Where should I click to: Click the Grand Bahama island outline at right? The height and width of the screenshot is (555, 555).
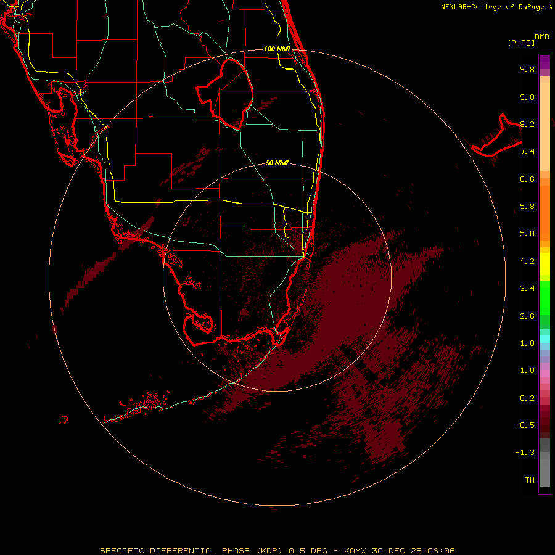click(496, 136)
